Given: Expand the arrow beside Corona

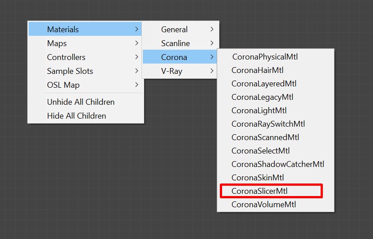Looking at the screenshot, I should 212,57.
